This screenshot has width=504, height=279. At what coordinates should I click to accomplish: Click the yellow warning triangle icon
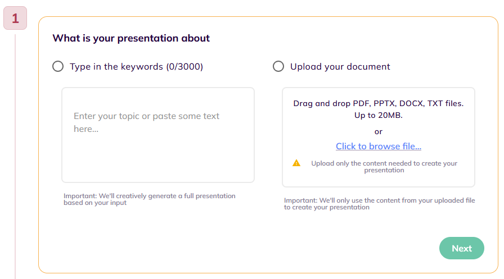point(296,163)
